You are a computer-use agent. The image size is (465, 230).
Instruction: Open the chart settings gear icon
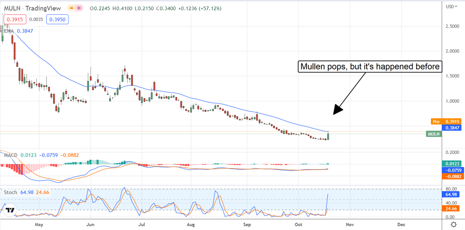coord(453,224)
